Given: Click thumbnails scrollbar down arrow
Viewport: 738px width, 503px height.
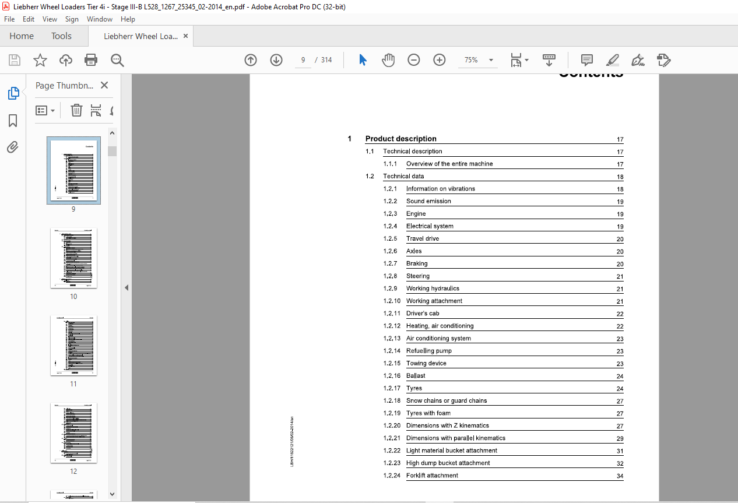Looking at the screenshot, I should click(112, 494).
